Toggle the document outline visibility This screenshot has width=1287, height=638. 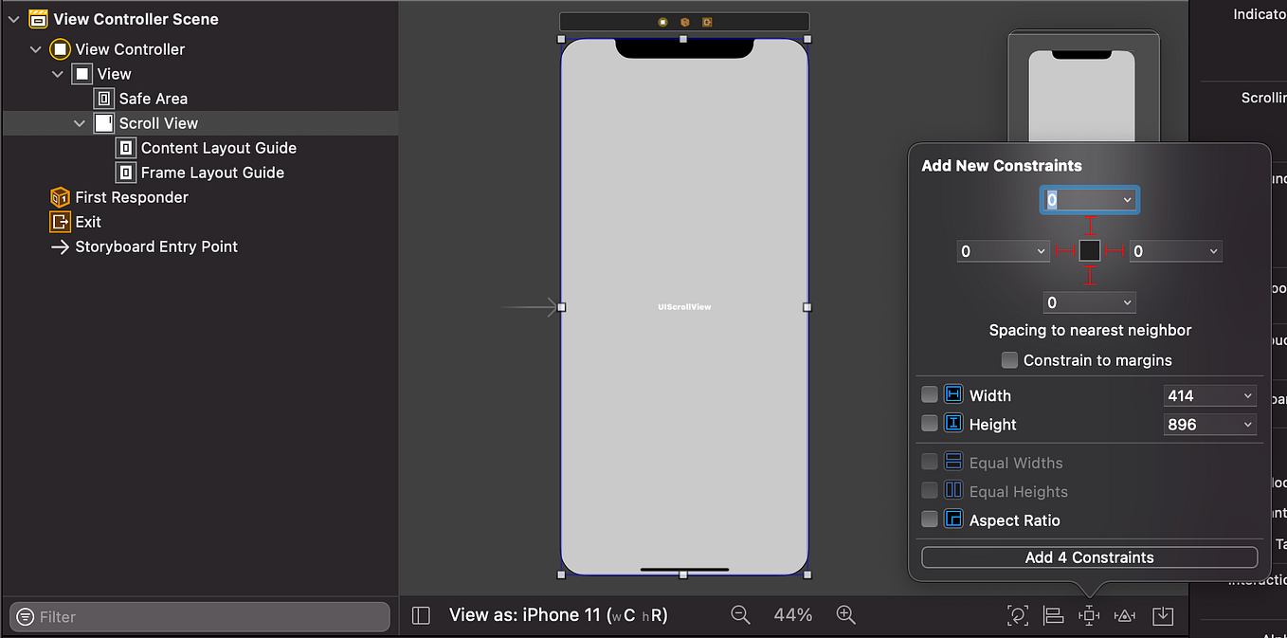[420, 614]
